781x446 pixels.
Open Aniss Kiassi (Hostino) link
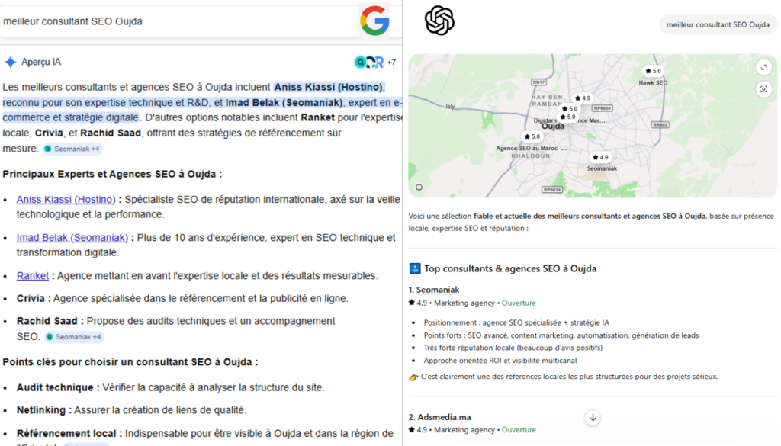pos(66,199)
